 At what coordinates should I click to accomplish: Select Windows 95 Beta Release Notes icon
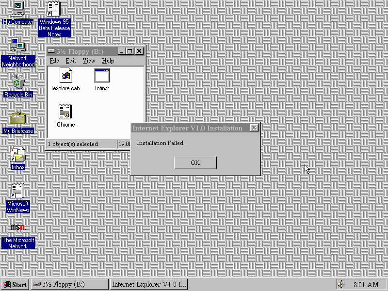pyautogui.click(x=54, y=10)
